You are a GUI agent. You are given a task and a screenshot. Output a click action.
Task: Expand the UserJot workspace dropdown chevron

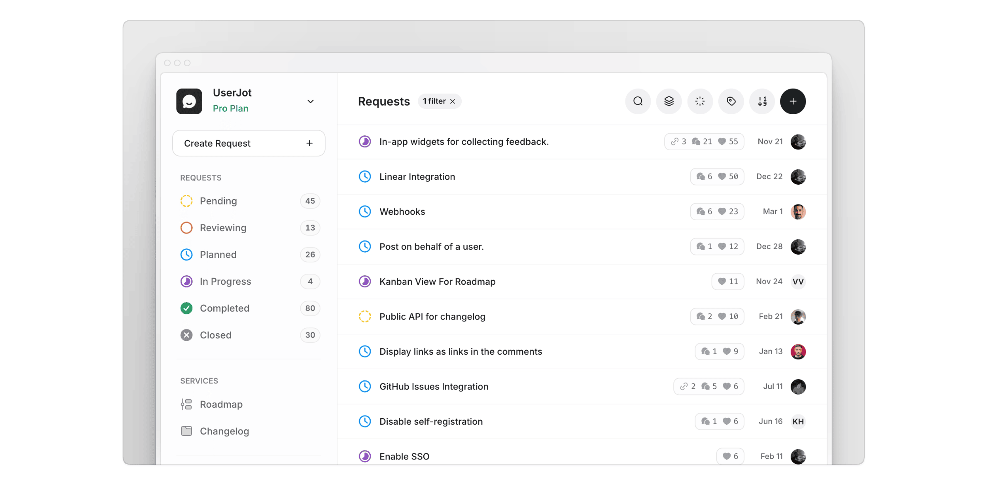[310, 101]
